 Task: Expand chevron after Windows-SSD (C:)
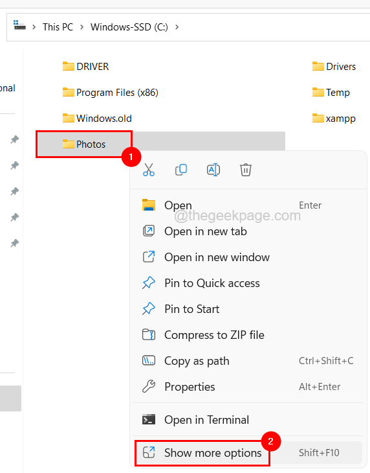pyautogui.click(x=177, y=27)
